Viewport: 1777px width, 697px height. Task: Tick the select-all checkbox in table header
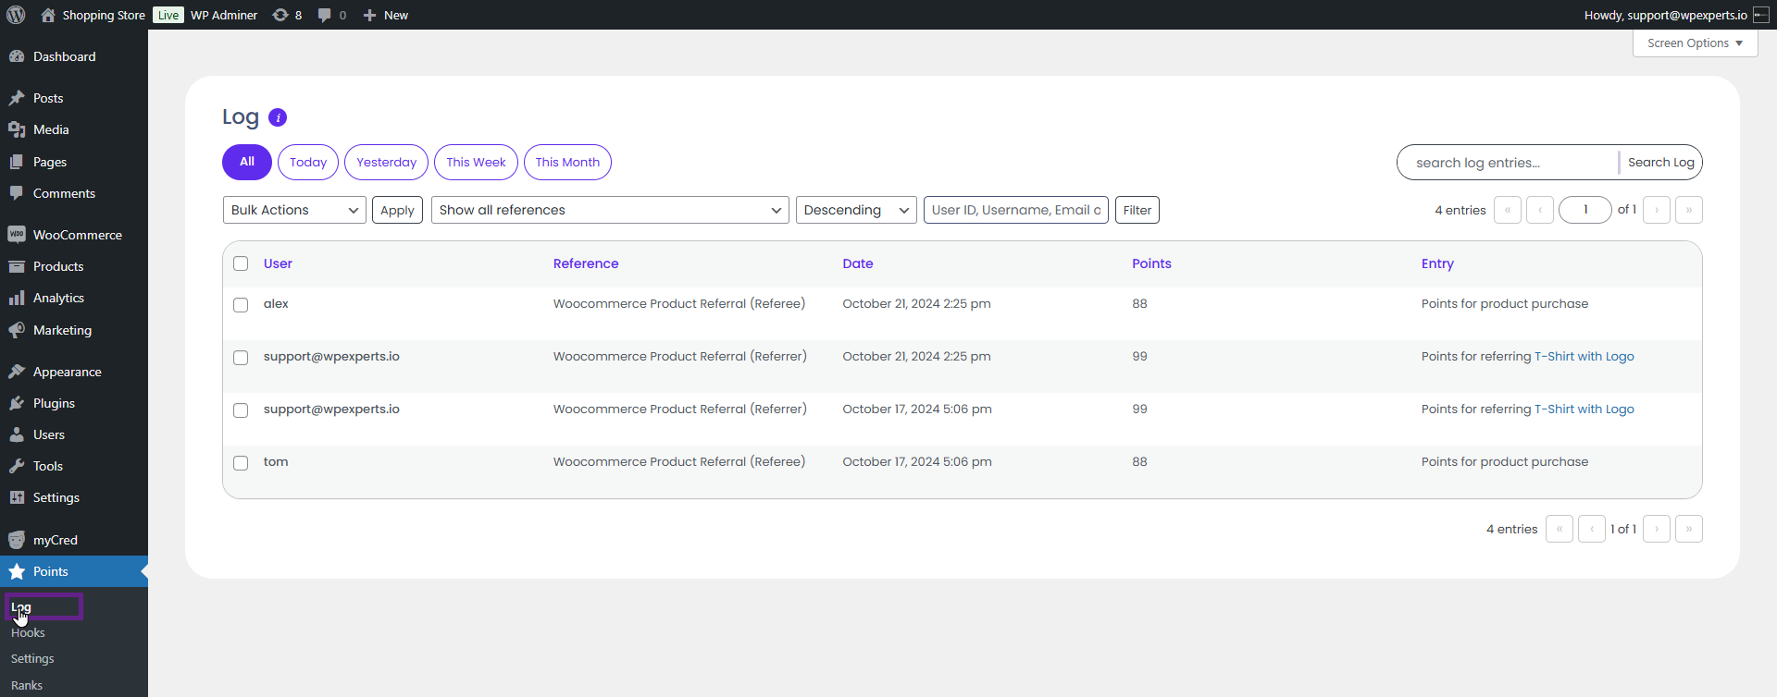(241, 263)
